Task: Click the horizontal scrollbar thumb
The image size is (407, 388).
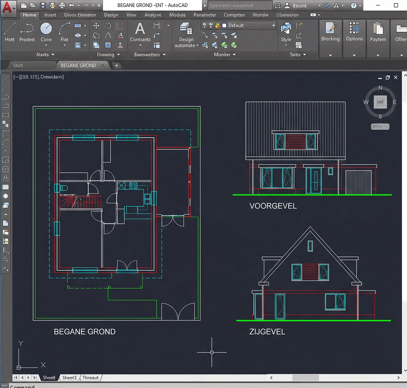Action: click(305, 377)
